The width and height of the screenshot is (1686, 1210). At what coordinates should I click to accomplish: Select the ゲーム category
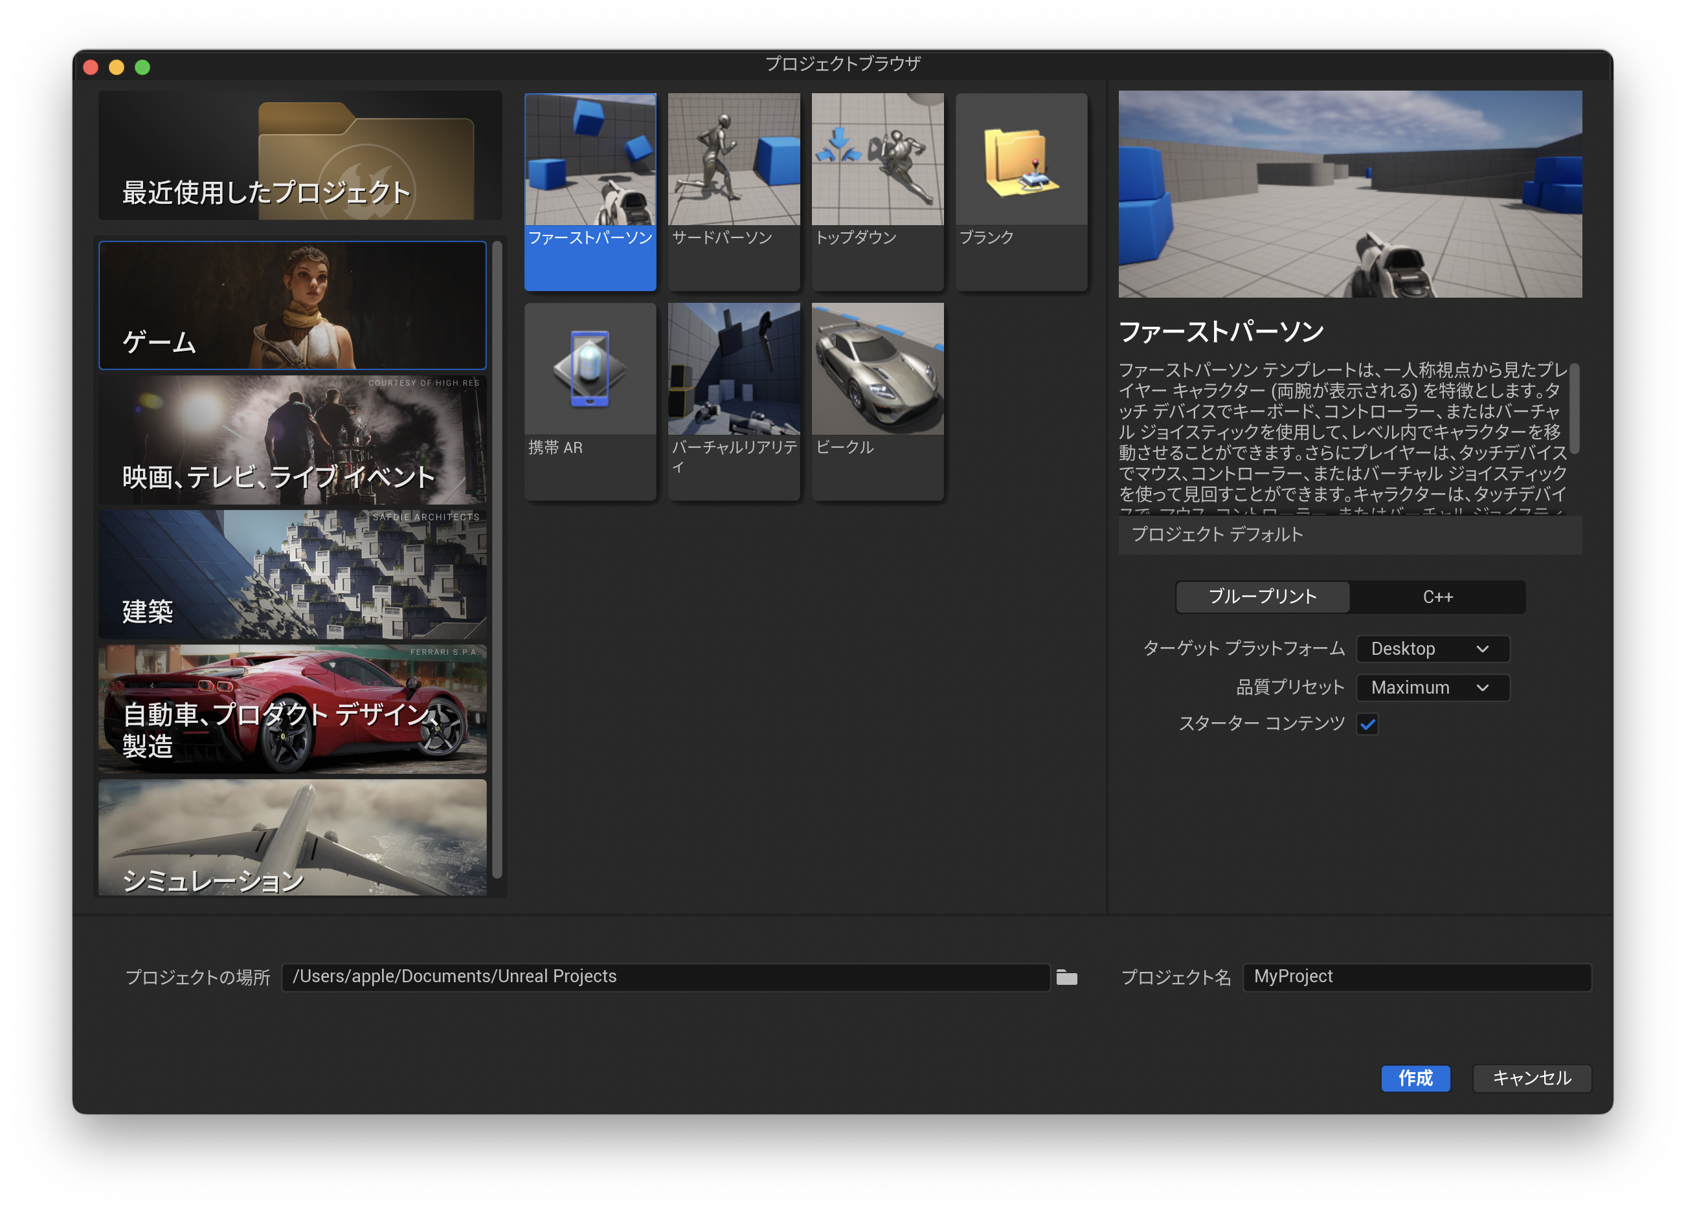click(293, 305)
